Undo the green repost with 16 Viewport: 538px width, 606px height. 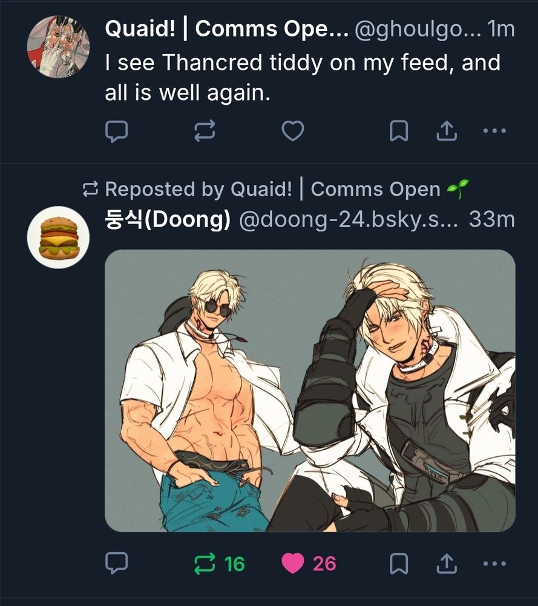click(219, 564)
